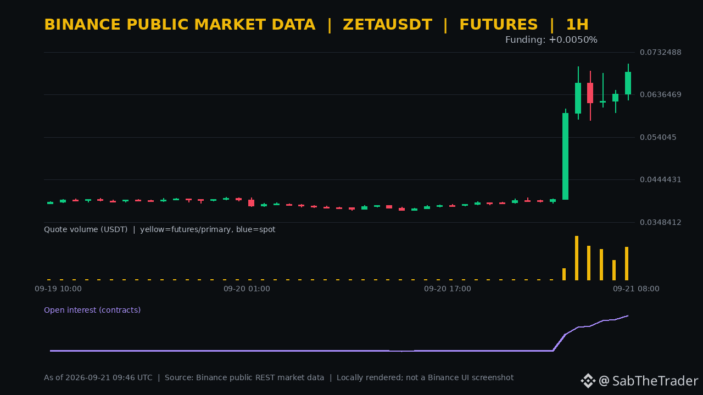Select the 09-20 17:00 time marker
703x395 pixels.
[448, 289]
